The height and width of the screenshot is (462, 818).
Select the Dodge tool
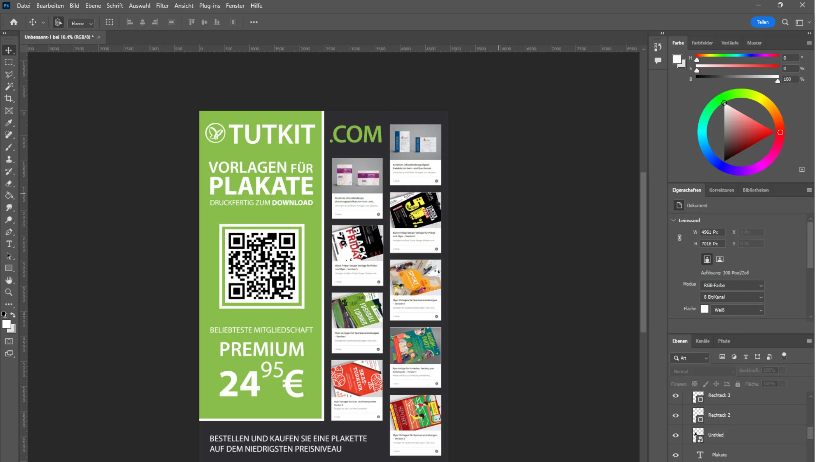(x=9, y=220)
